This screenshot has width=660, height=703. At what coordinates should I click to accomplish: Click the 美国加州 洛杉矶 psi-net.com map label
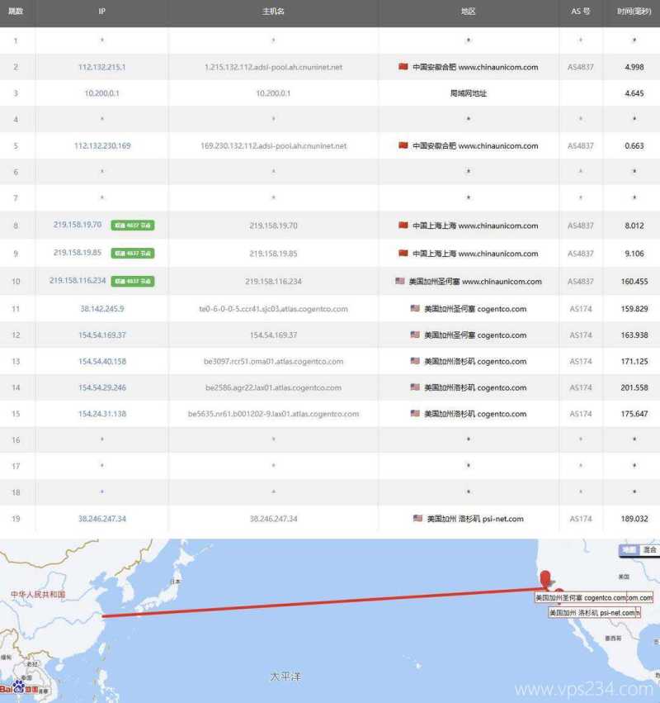(x=592, y=613)
